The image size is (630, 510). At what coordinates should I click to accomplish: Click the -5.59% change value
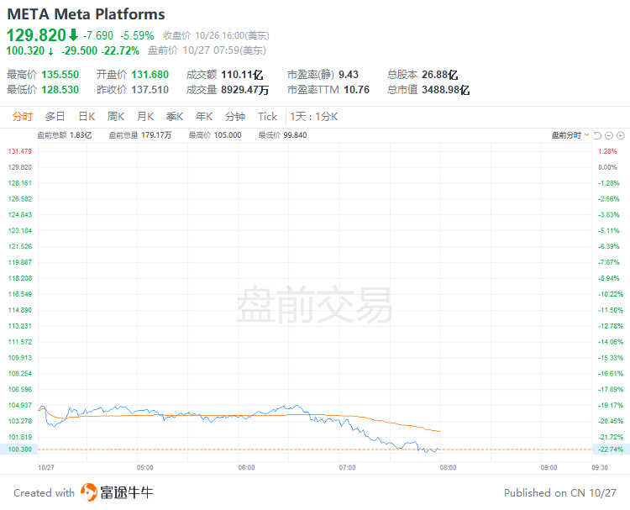[x=137, y=36]
